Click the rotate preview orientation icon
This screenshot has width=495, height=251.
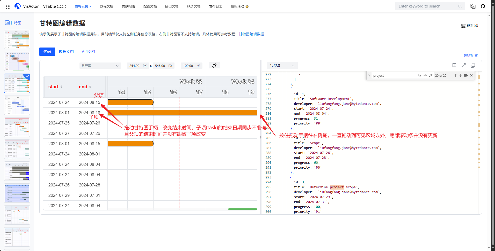pyautogui.click(x=214, y=66)
